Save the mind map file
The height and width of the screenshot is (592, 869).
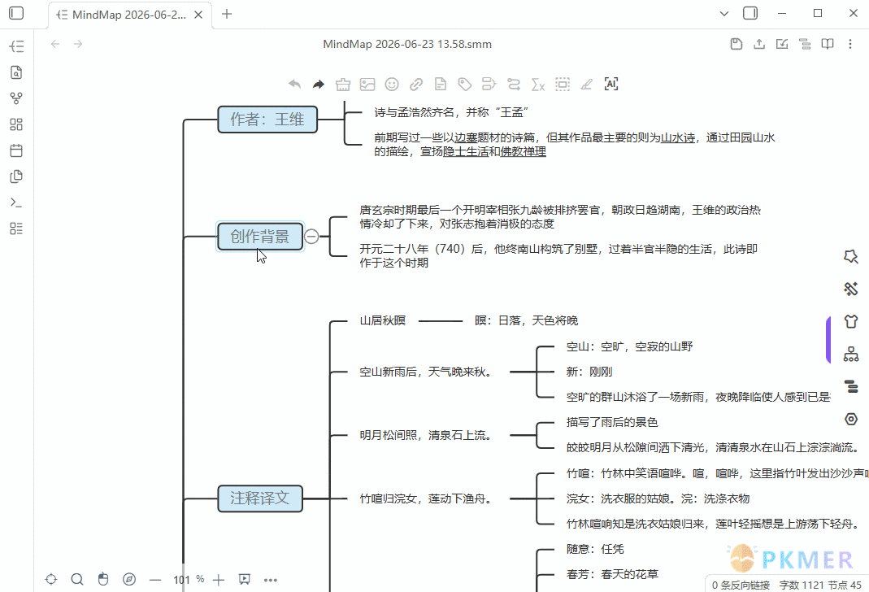point(736,44)
